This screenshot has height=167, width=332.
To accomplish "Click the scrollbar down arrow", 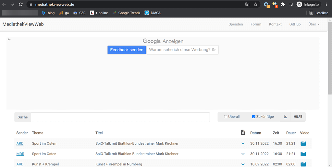I will [330, 165].
